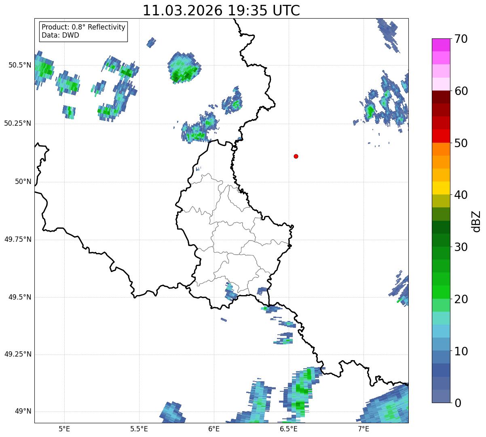Click the '50.25°N' latitude label
The image size is (486, 437).
pos(17,123)
